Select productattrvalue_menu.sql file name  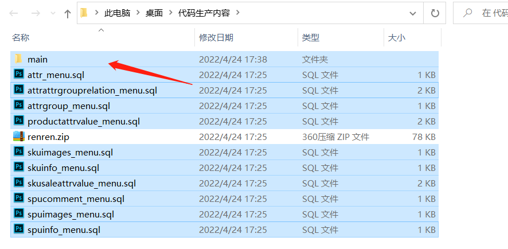tap(84, 122)
